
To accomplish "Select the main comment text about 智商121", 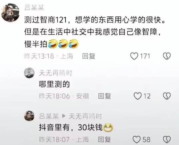I will tap(95, 32).
